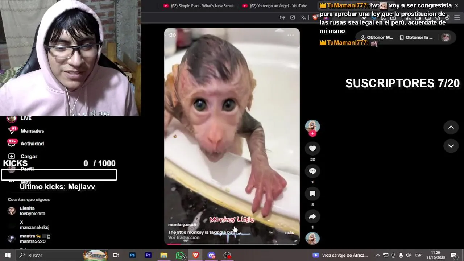Open the browser hamburger menu

tap(457, 17)
